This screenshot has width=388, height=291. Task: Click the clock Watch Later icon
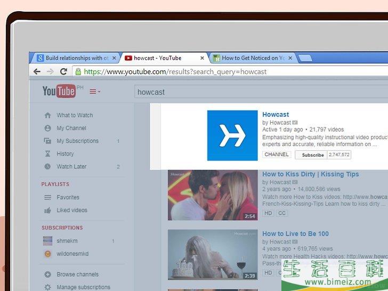(x=47, y=166)
